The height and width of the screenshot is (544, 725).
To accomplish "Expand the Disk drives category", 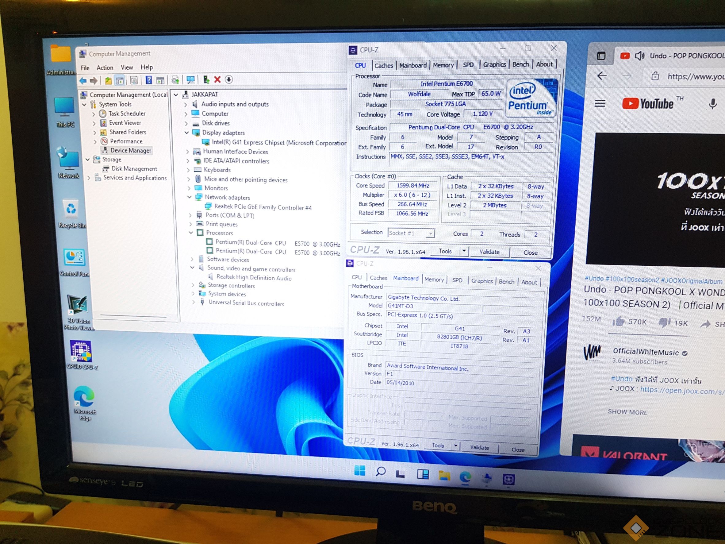I will [x=186, y=124].
